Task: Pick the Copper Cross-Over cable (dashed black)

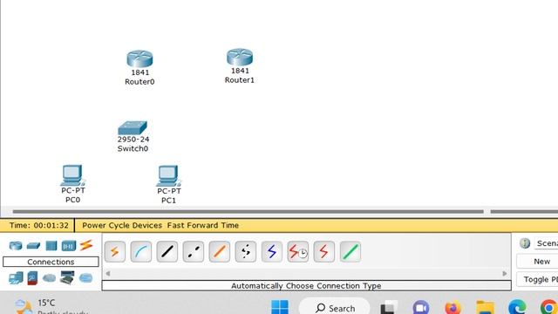Action: [x=194, y=252]
